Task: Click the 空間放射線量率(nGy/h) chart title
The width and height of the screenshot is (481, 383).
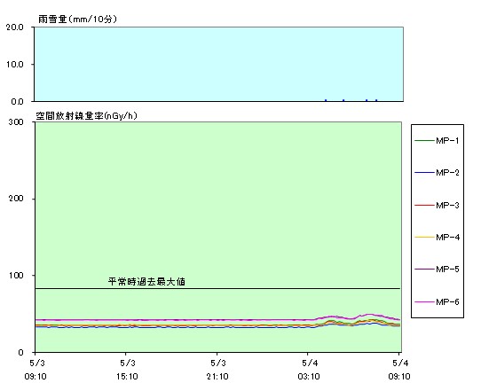Action: [x=86, y=116]
